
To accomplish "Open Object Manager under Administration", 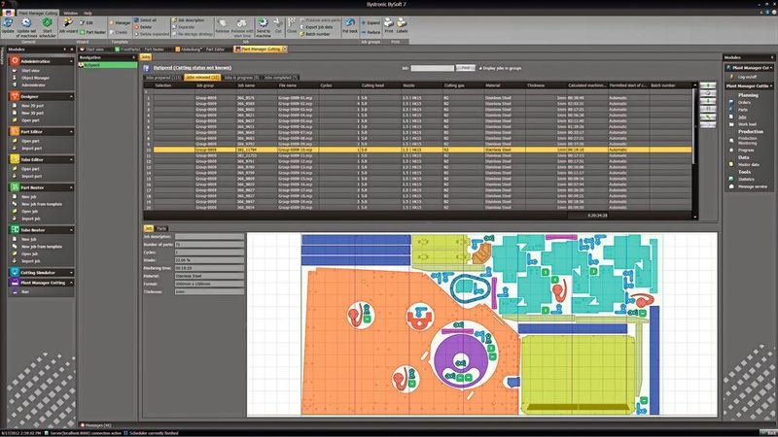I will [35, 78].
